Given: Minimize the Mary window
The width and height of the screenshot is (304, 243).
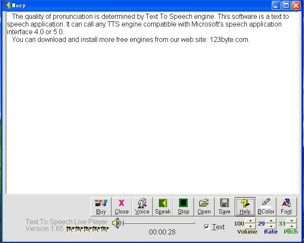Looking at the screenshot, I should point(276,5).
